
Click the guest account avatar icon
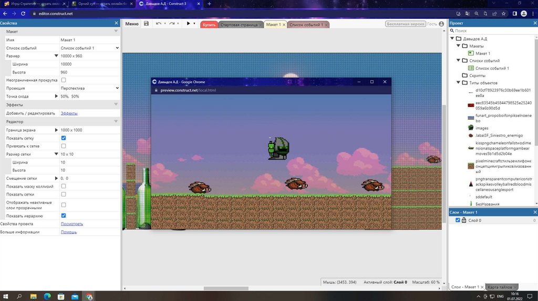(x=442, y=24)
